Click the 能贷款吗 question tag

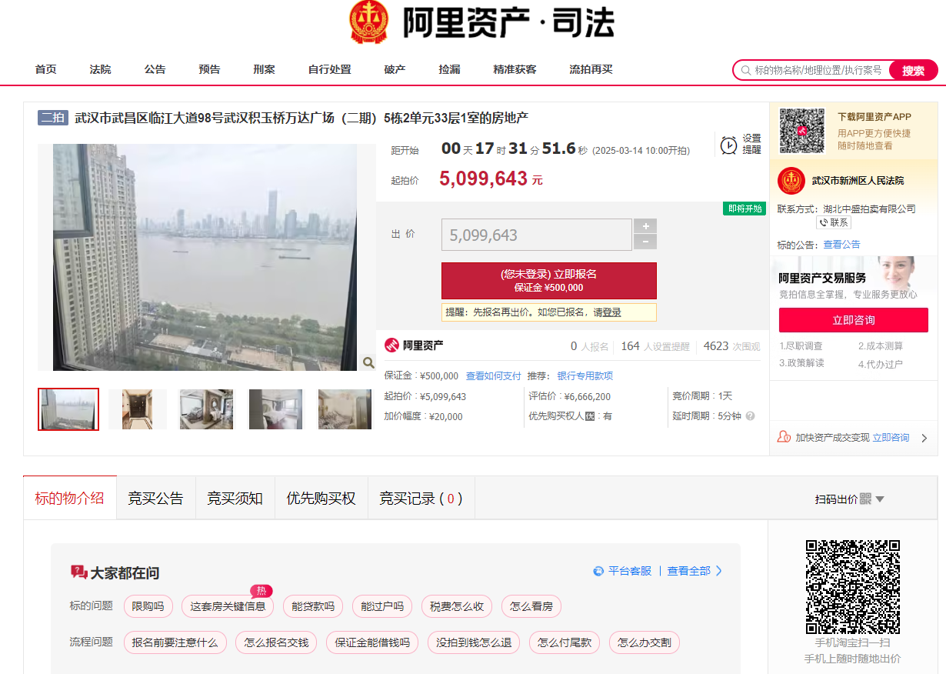(x=313, y=606)
